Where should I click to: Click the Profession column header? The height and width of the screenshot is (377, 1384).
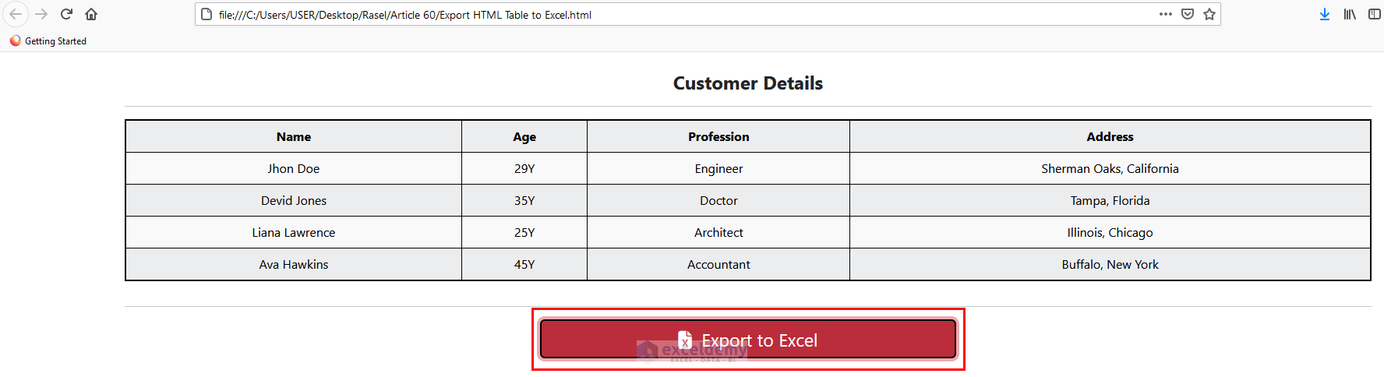pyautogui.click(x=718, y=137)
